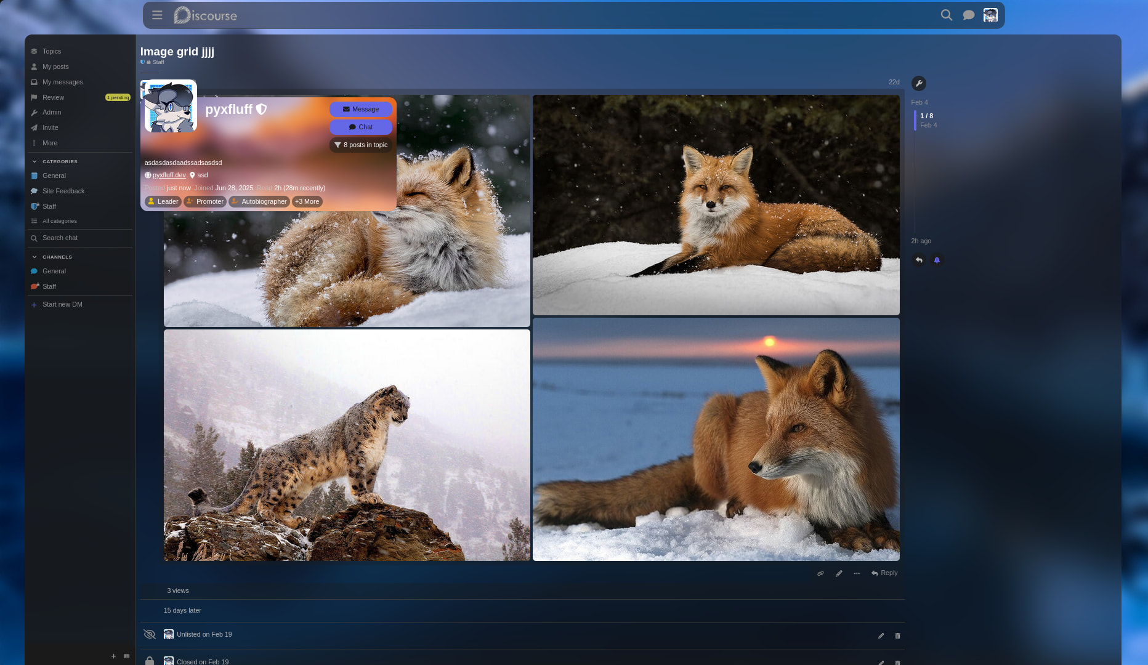
Task: Open Review in the sidebar
Action: point(53,97)
